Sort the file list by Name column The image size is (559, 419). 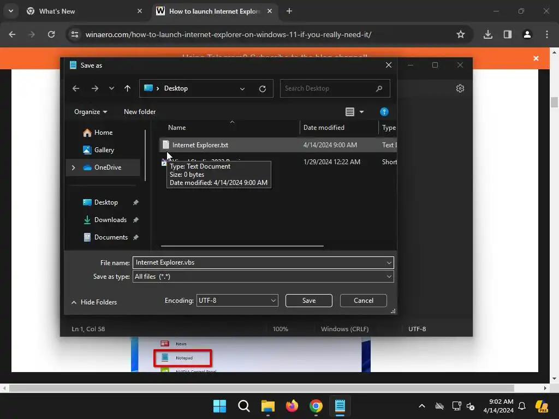point(177,128)
